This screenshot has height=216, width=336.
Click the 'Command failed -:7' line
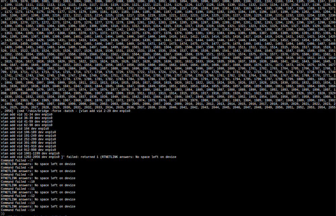click(x=17, y=161)
